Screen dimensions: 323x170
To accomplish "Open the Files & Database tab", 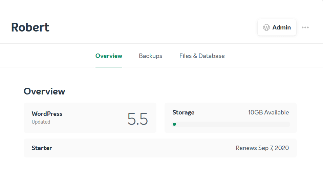I will tap(202, 56).
